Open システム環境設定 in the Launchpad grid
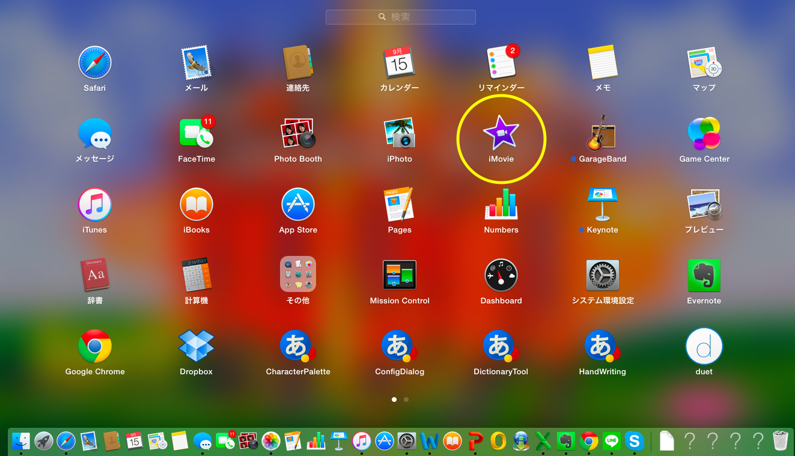795x456 pixels. [603, 275]
